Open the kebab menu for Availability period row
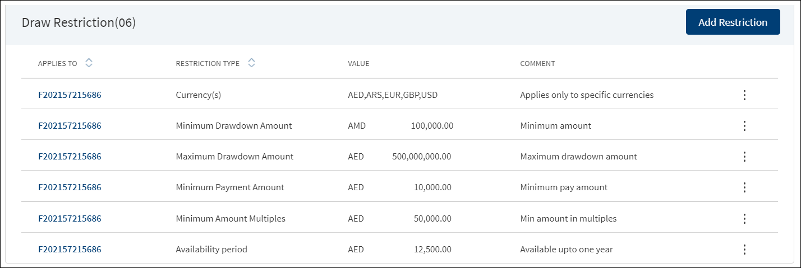The image size is (801, 268). pyautogui.click(x=744, y=250)
